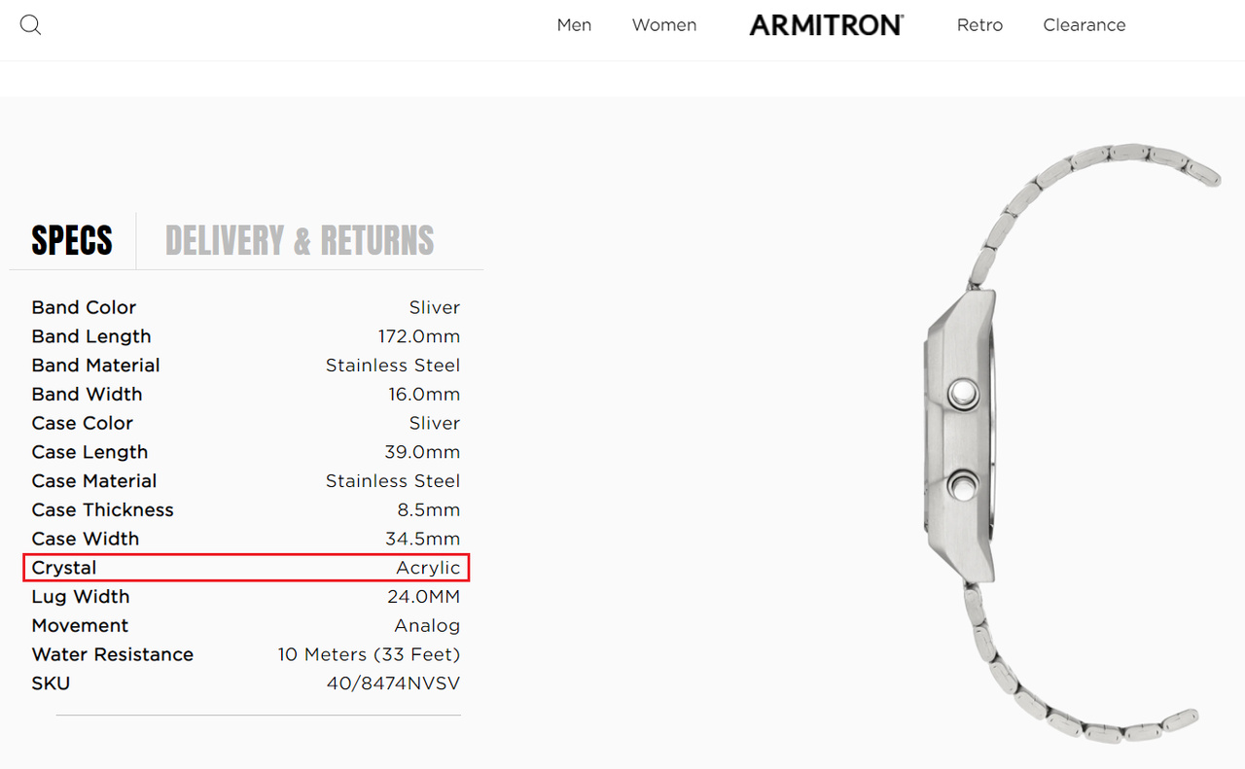Screen dimensions: 1245x769
Task: Open the Clearance link
Action: 1084,25
